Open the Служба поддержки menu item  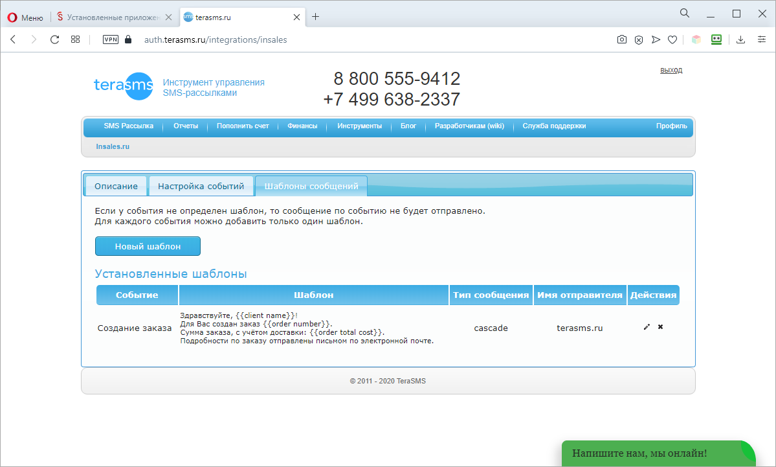(x=554, y=126)
